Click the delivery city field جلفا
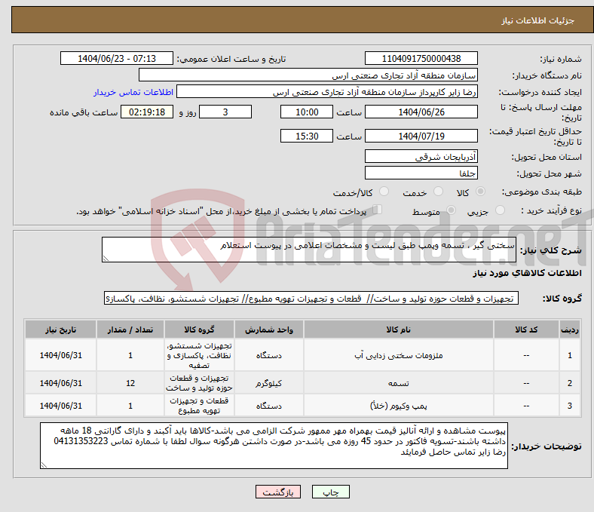Image resolution: width=594 pixels, height=512 pixels. 421,173
